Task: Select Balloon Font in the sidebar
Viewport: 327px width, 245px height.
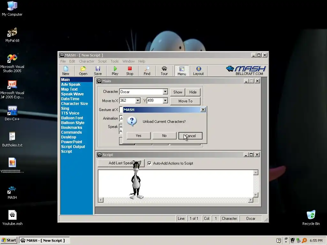Action: [72, 118]
